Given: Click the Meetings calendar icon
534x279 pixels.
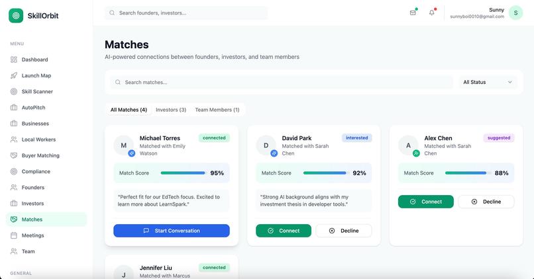Looking at the screenshot, I should click(x=14, y=235).
